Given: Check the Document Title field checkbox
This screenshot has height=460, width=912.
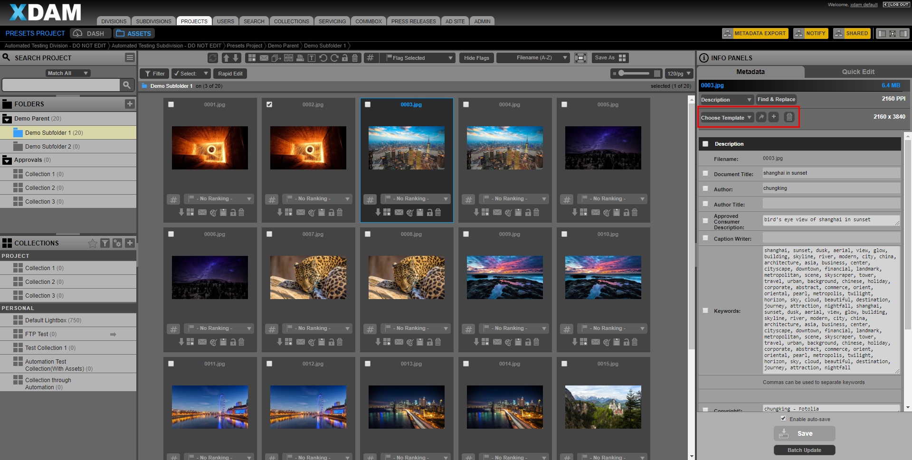Looking at the screenshot, I should [x=705, y=174].
